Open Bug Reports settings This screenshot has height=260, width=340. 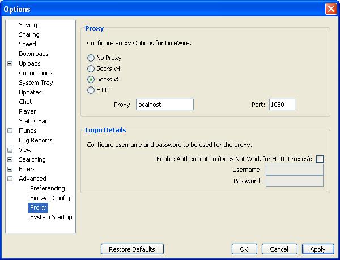tap(36, 140)
